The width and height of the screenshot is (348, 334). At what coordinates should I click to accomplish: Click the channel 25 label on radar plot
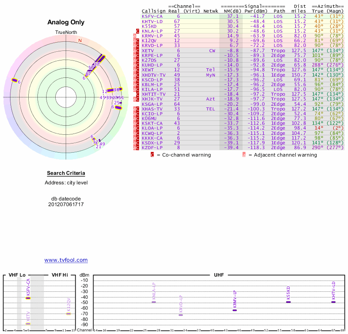pyautogui.click(x=117, y=103)
